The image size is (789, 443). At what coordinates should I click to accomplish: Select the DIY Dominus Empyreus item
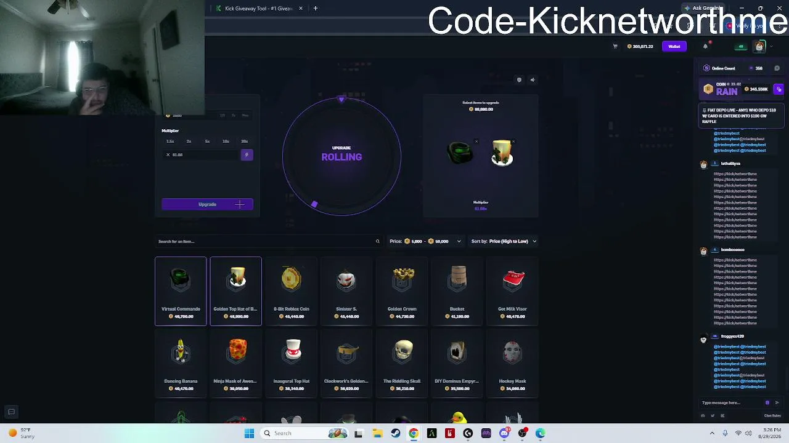point(457,364)
